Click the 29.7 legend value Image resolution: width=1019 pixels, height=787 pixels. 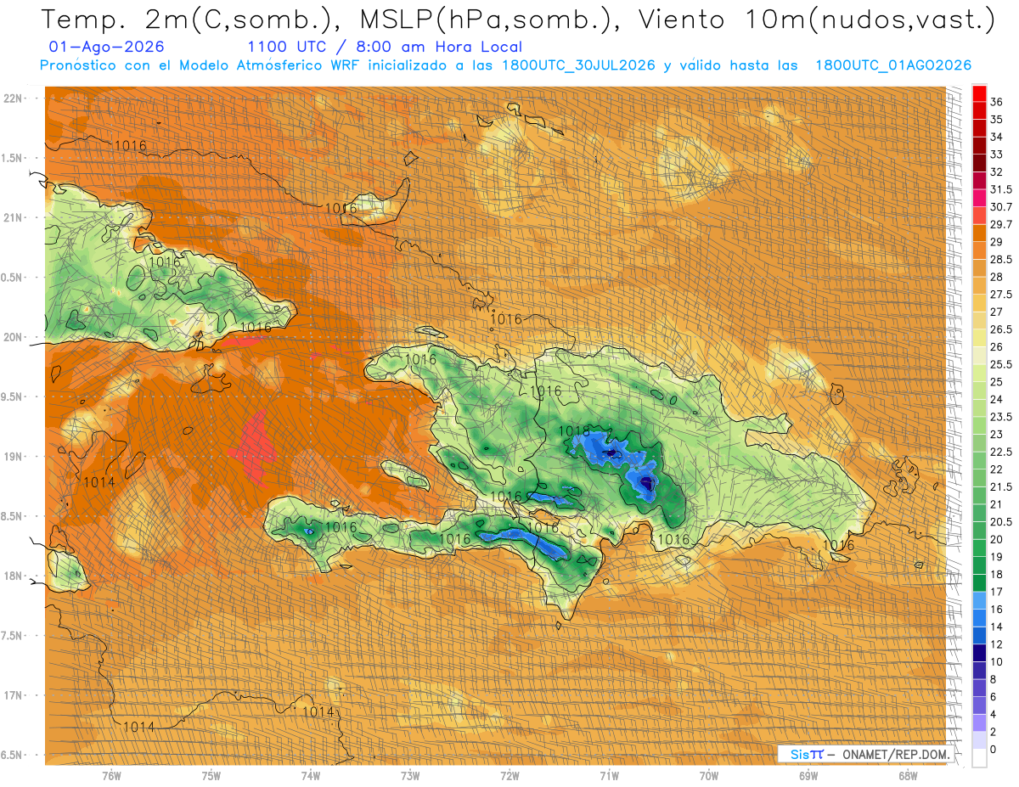click(1001, 224)
